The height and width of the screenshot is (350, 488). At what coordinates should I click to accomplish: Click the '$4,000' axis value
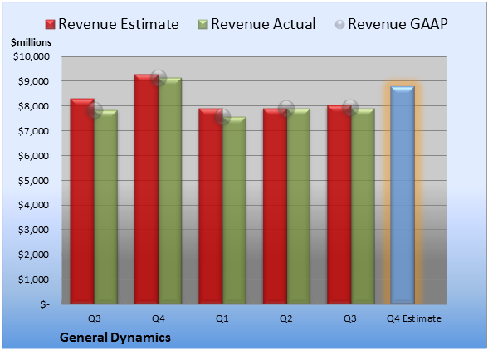(x=33, y=205)
